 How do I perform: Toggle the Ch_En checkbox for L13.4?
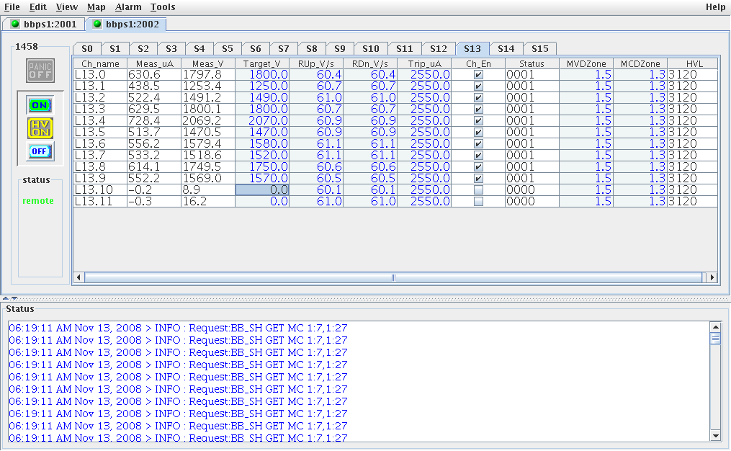pos(478,121)
